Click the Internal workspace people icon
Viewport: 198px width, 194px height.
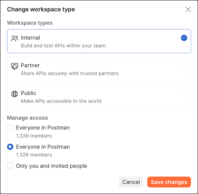click(x=15, y=38)
